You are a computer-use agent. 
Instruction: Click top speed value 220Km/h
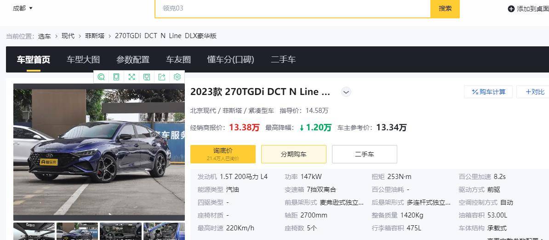coord(240,228)
